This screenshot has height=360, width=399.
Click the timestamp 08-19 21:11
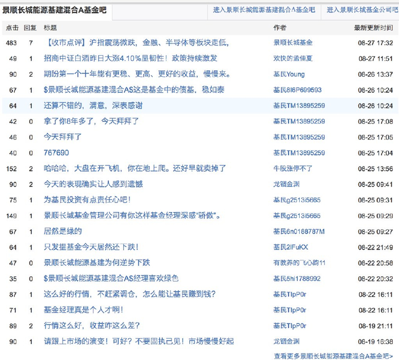pyautogui.click(x=376, y=326)
